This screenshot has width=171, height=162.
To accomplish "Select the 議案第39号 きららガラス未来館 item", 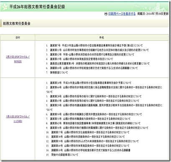I will (95, 141).
